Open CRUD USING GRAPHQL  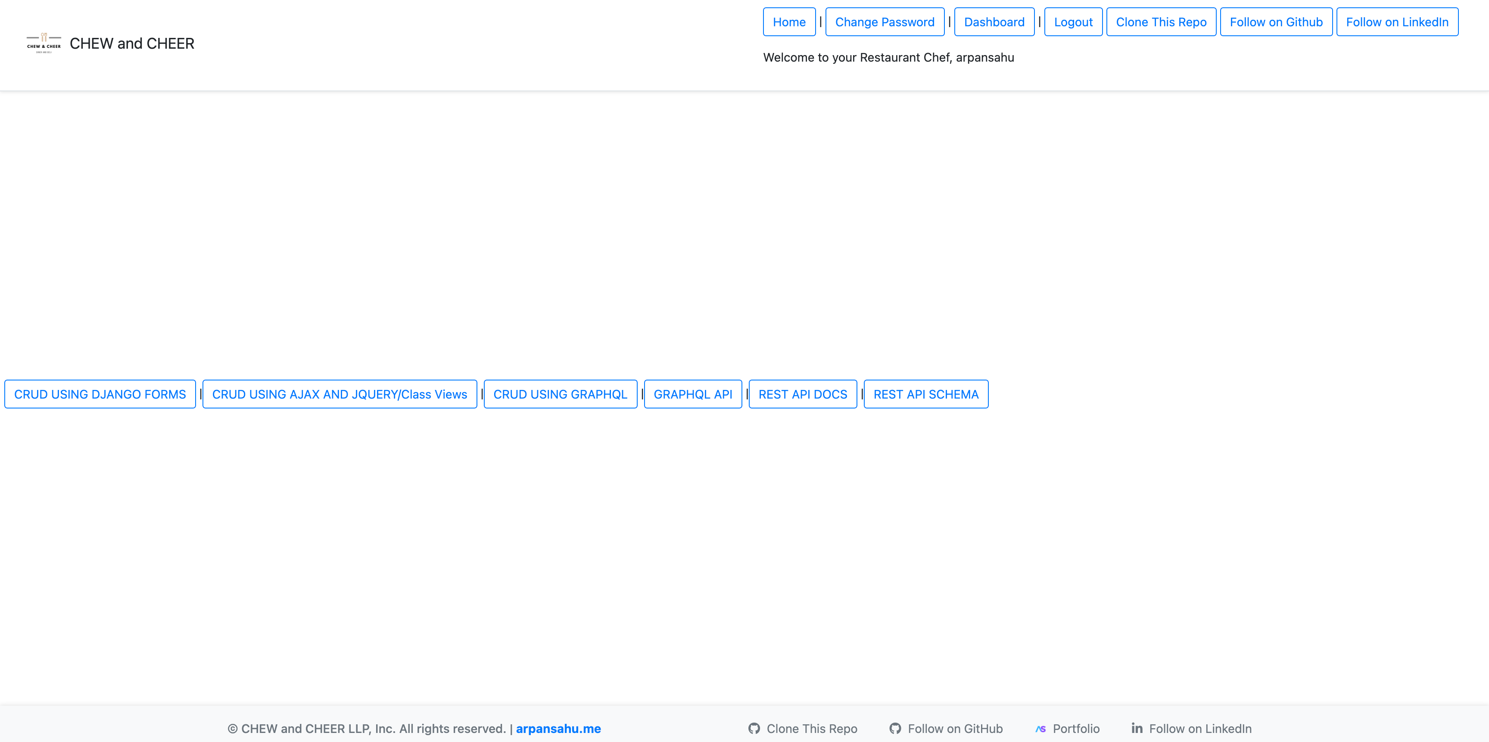coord(560,394)
